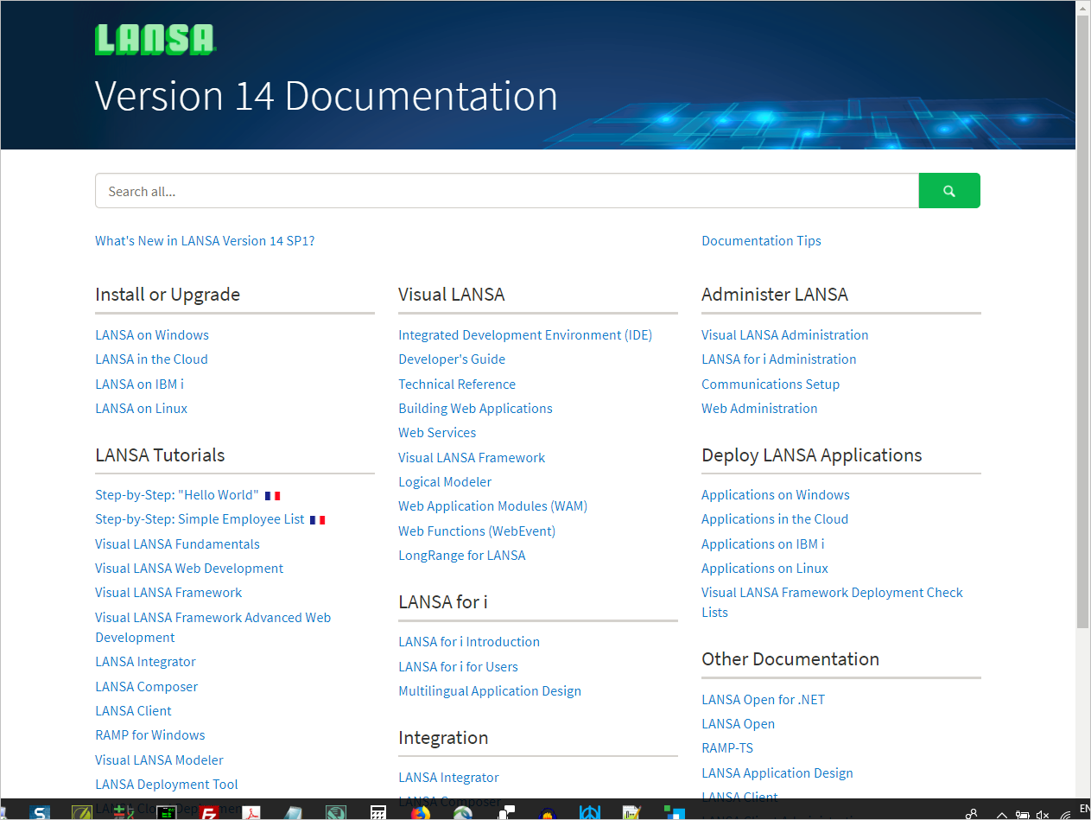1091x820 pixels.
Task: Open Visual LANSA Framework under Visual LANSA
Action: coord(472,458)
